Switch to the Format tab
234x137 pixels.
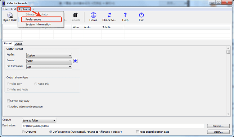click(x=8, y=44)
